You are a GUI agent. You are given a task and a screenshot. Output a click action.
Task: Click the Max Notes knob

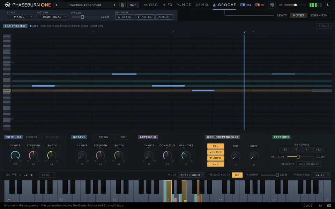click(x=186, y=155)
